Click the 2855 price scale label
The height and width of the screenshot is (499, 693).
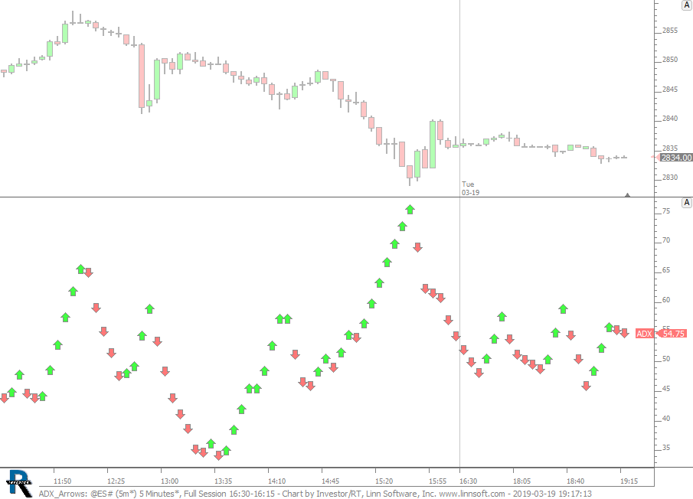669,31
